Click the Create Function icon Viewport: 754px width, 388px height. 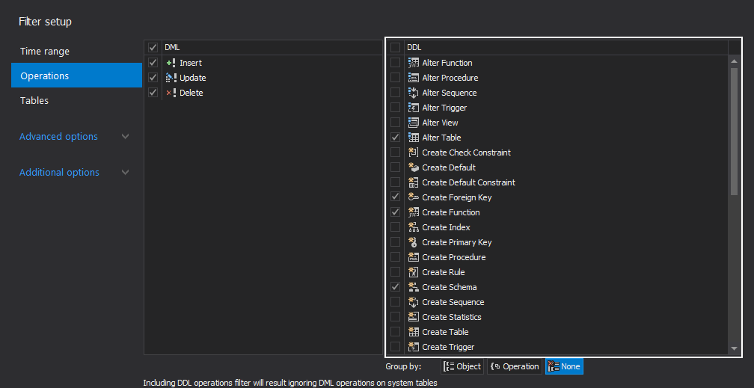click(413, 212)
